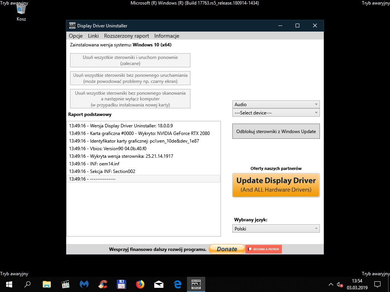The image size is (390, 292).
Task: Select the Vbios version log line
Action: 144,149
